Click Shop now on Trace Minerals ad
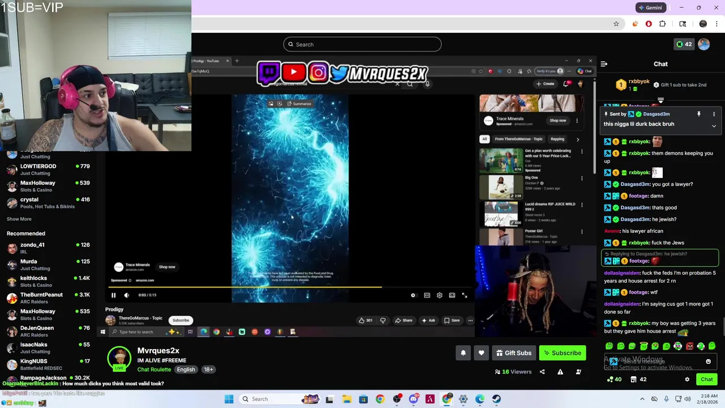Image resolution: width=725 pixels, height=408 pixels. [x=558, y=120]
